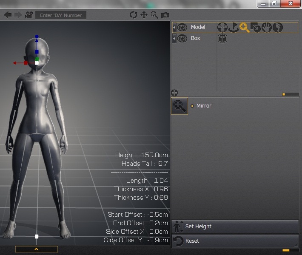Open the hand pose icon for Model
The image size is (302, 255).
pos(266,28)
